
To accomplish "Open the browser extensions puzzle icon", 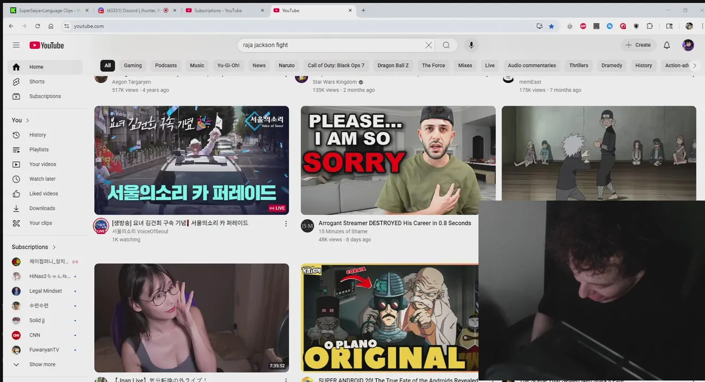I will [x=650, y=26].
